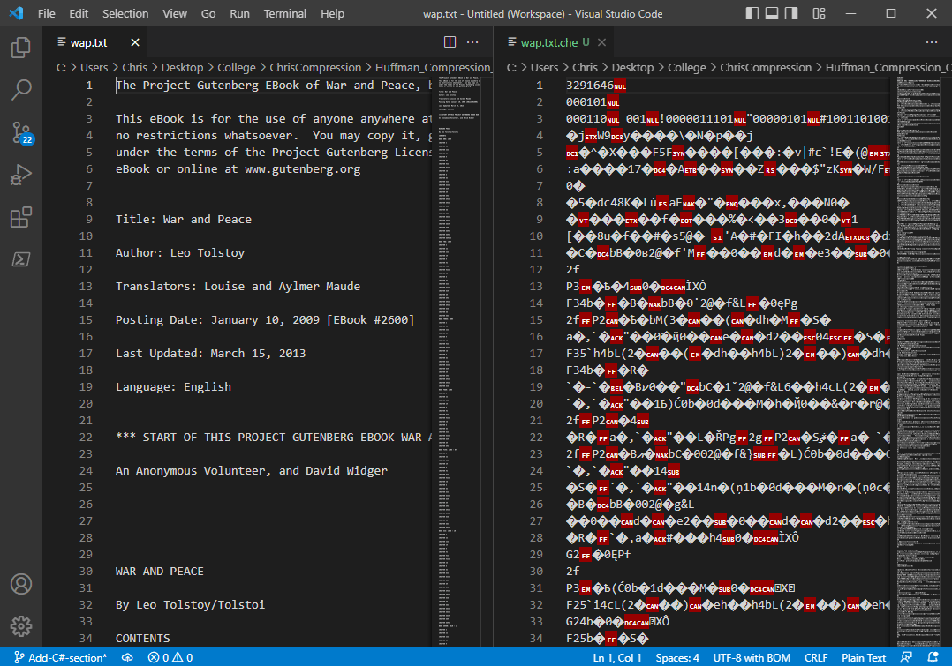Viewport: 952px width, 666px height.
Task: Click the Chris breadcrumb in the right editor
Action: click(585, 67)
